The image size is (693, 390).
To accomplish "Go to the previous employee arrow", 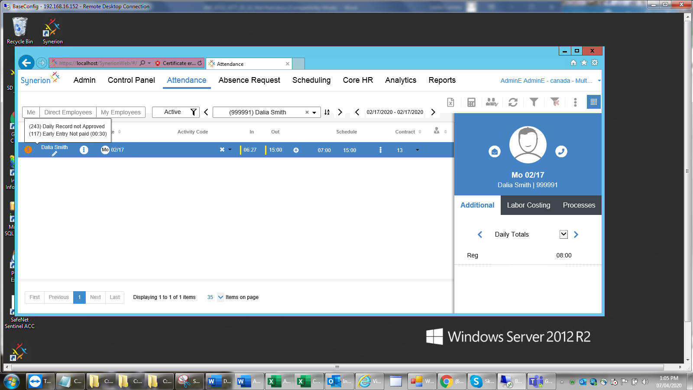I will 206,112.
